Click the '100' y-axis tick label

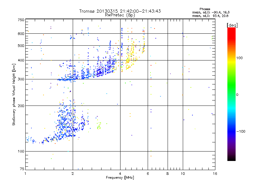(x=21, y=151)
